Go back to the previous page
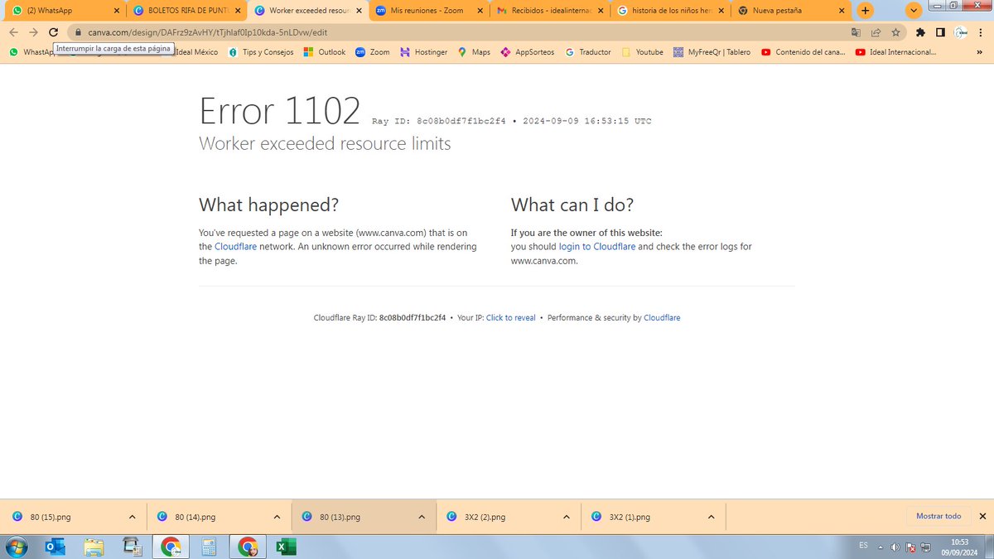994x559 pixels. 14,32
